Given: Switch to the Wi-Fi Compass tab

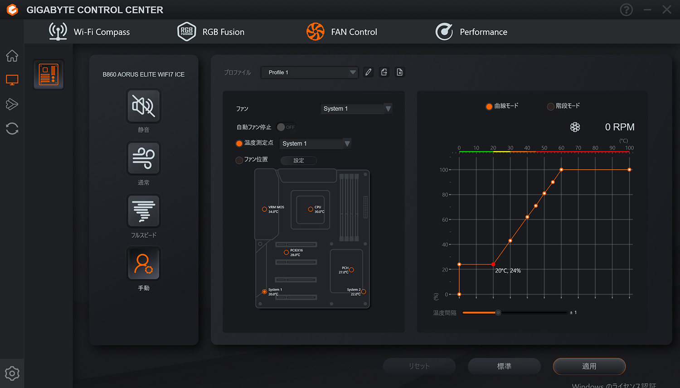Looking at the screenshot, I should coord(89,32).
